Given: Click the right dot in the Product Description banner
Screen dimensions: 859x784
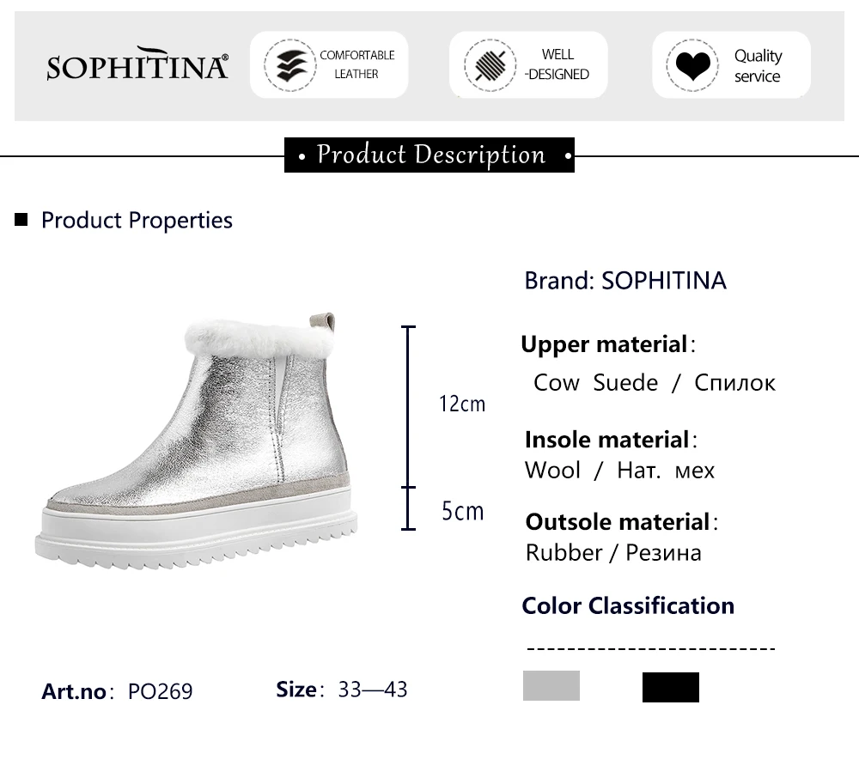Looking at the screenshot, I should [568, 156].
